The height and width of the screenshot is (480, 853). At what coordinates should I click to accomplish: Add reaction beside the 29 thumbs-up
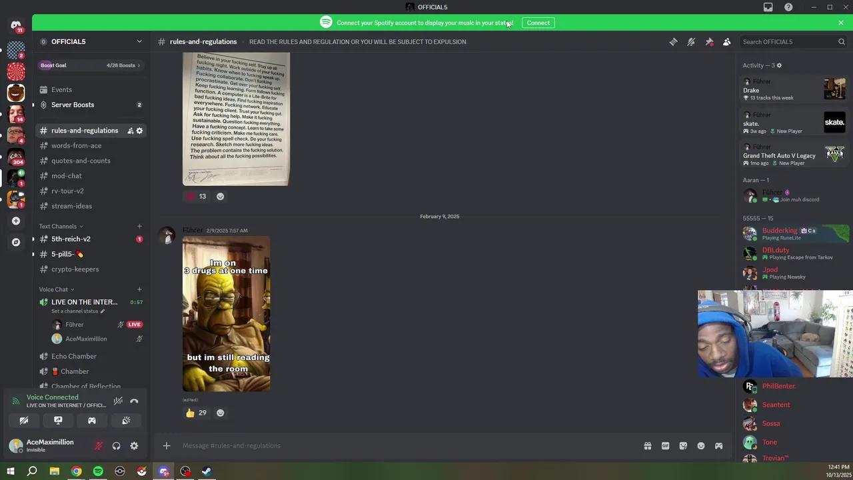221,413
